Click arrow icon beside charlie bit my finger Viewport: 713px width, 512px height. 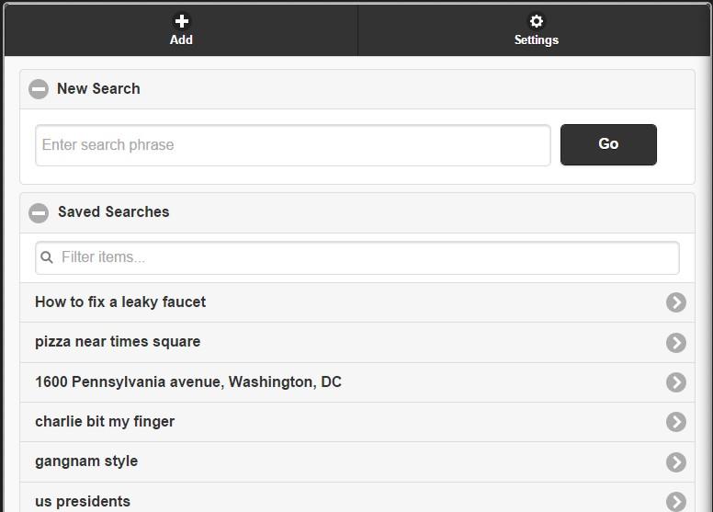(x=676, y=422)
